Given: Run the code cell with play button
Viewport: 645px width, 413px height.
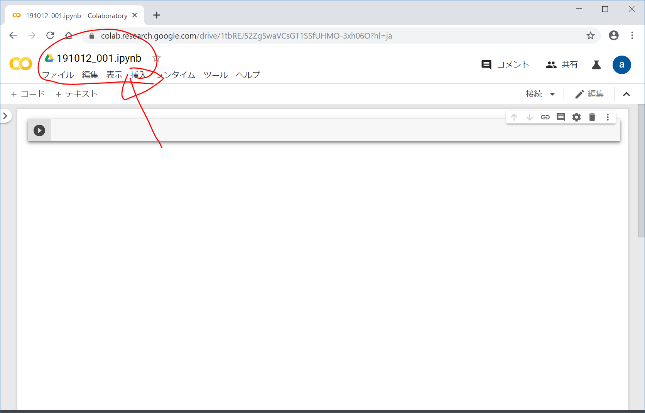Looking at the screenshot, I should coord(39,130).
